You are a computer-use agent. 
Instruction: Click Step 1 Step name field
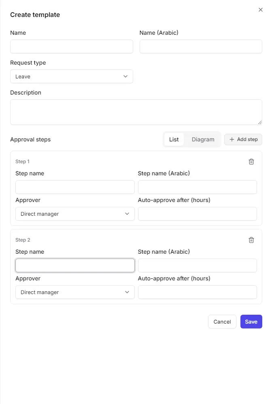click(75, 187)
